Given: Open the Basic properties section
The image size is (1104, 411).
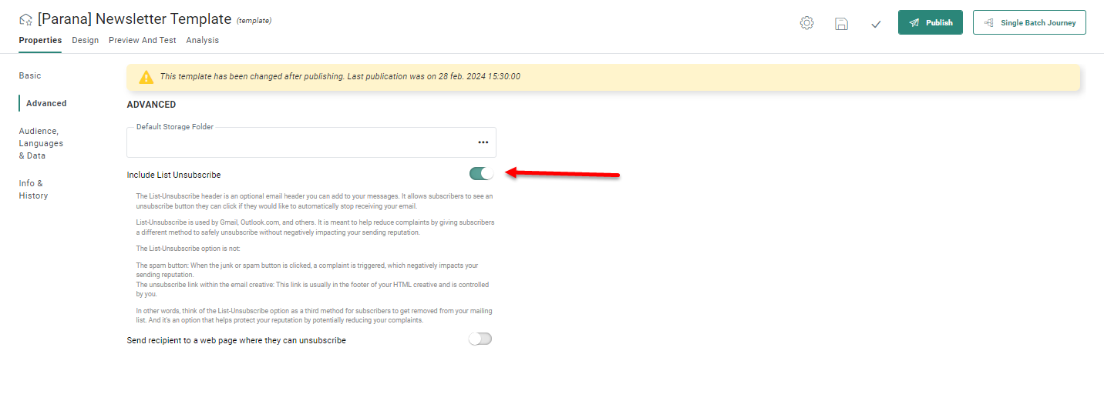Looking at the screenshot, I should [30, 75].
